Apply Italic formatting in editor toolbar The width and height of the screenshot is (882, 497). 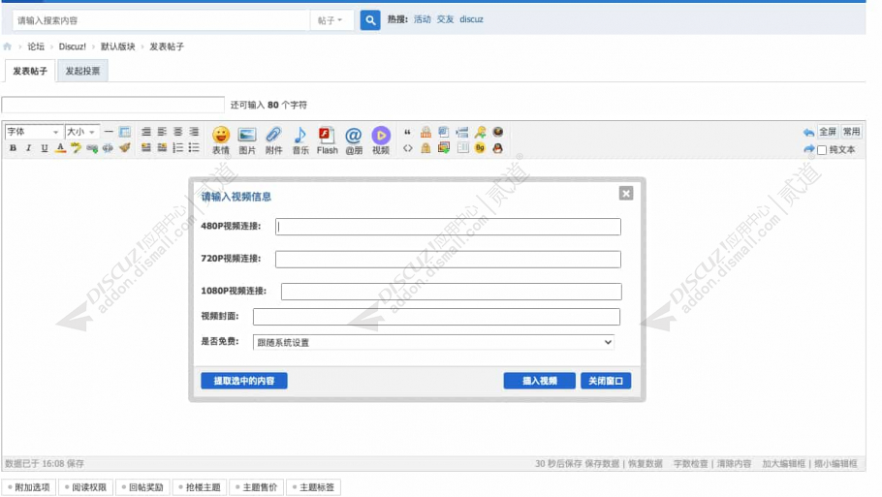28,148
